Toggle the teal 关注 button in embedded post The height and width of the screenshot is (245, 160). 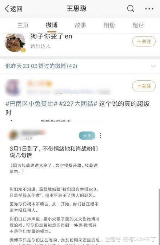(x=87, y=136)
